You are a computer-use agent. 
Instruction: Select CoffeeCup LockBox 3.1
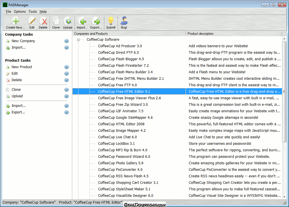(116, 144)
